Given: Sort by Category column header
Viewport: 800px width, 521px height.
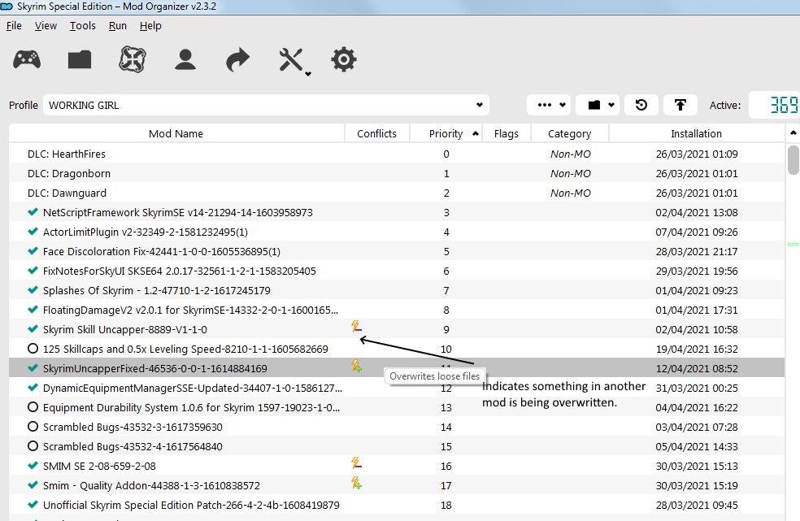Looking at the screenshot, I should coord(569,133).
